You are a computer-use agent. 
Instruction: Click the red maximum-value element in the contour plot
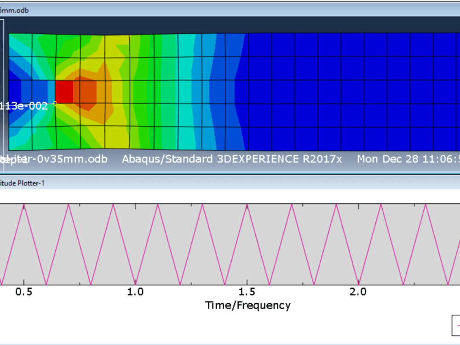(66, 92)
